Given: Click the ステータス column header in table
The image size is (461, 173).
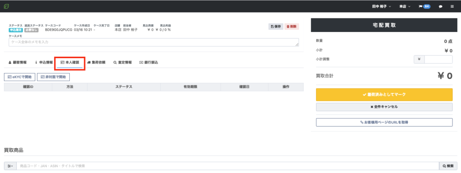Looking at the screenshot, I should (x=124, y=87).
